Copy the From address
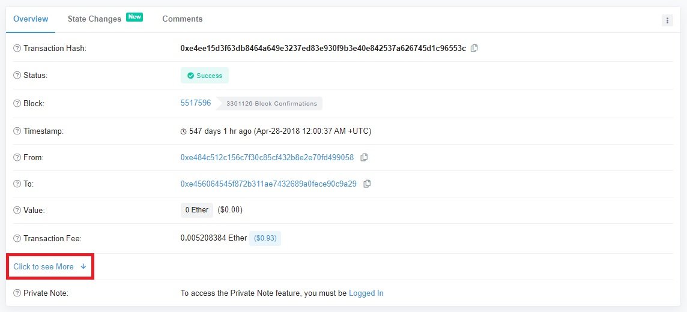 [364, 157]
